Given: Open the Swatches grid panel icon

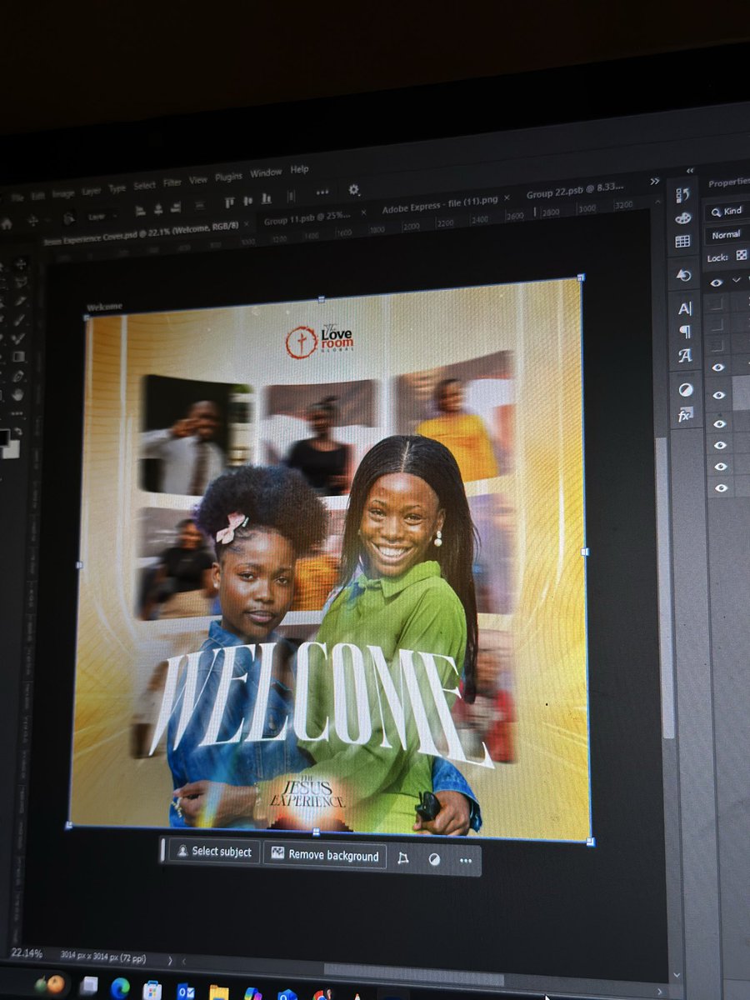Looking at the screenshot, I should tap(683, 242).
